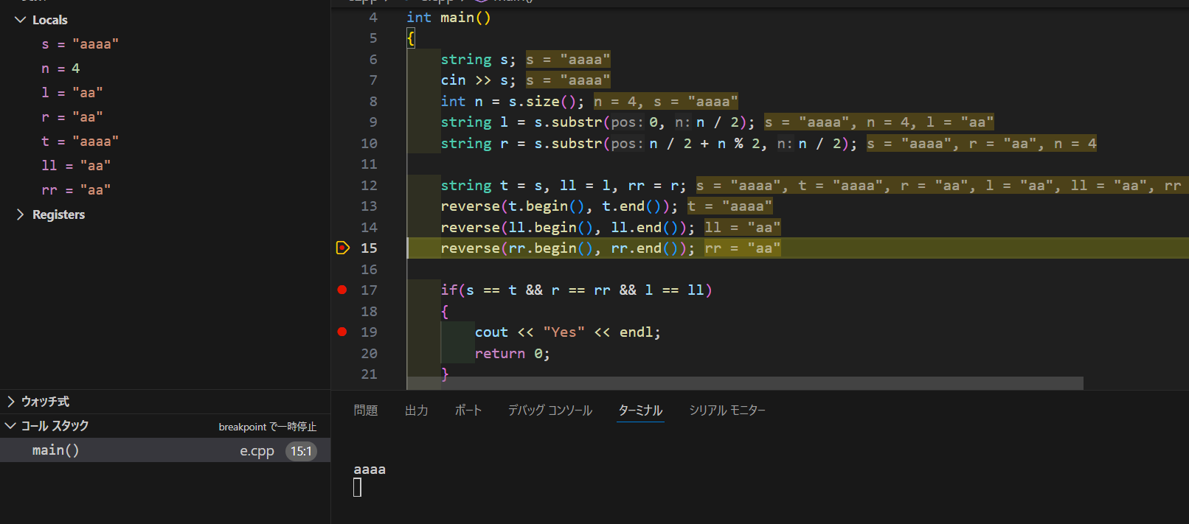
Task: Click inside the terminal at the cursor
Action: coord(357,487)
